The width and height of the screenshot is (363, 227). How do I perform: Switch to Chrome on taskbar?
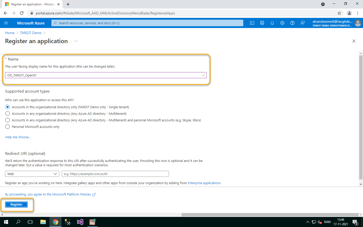pyautogui.click(x=55, y=222)
